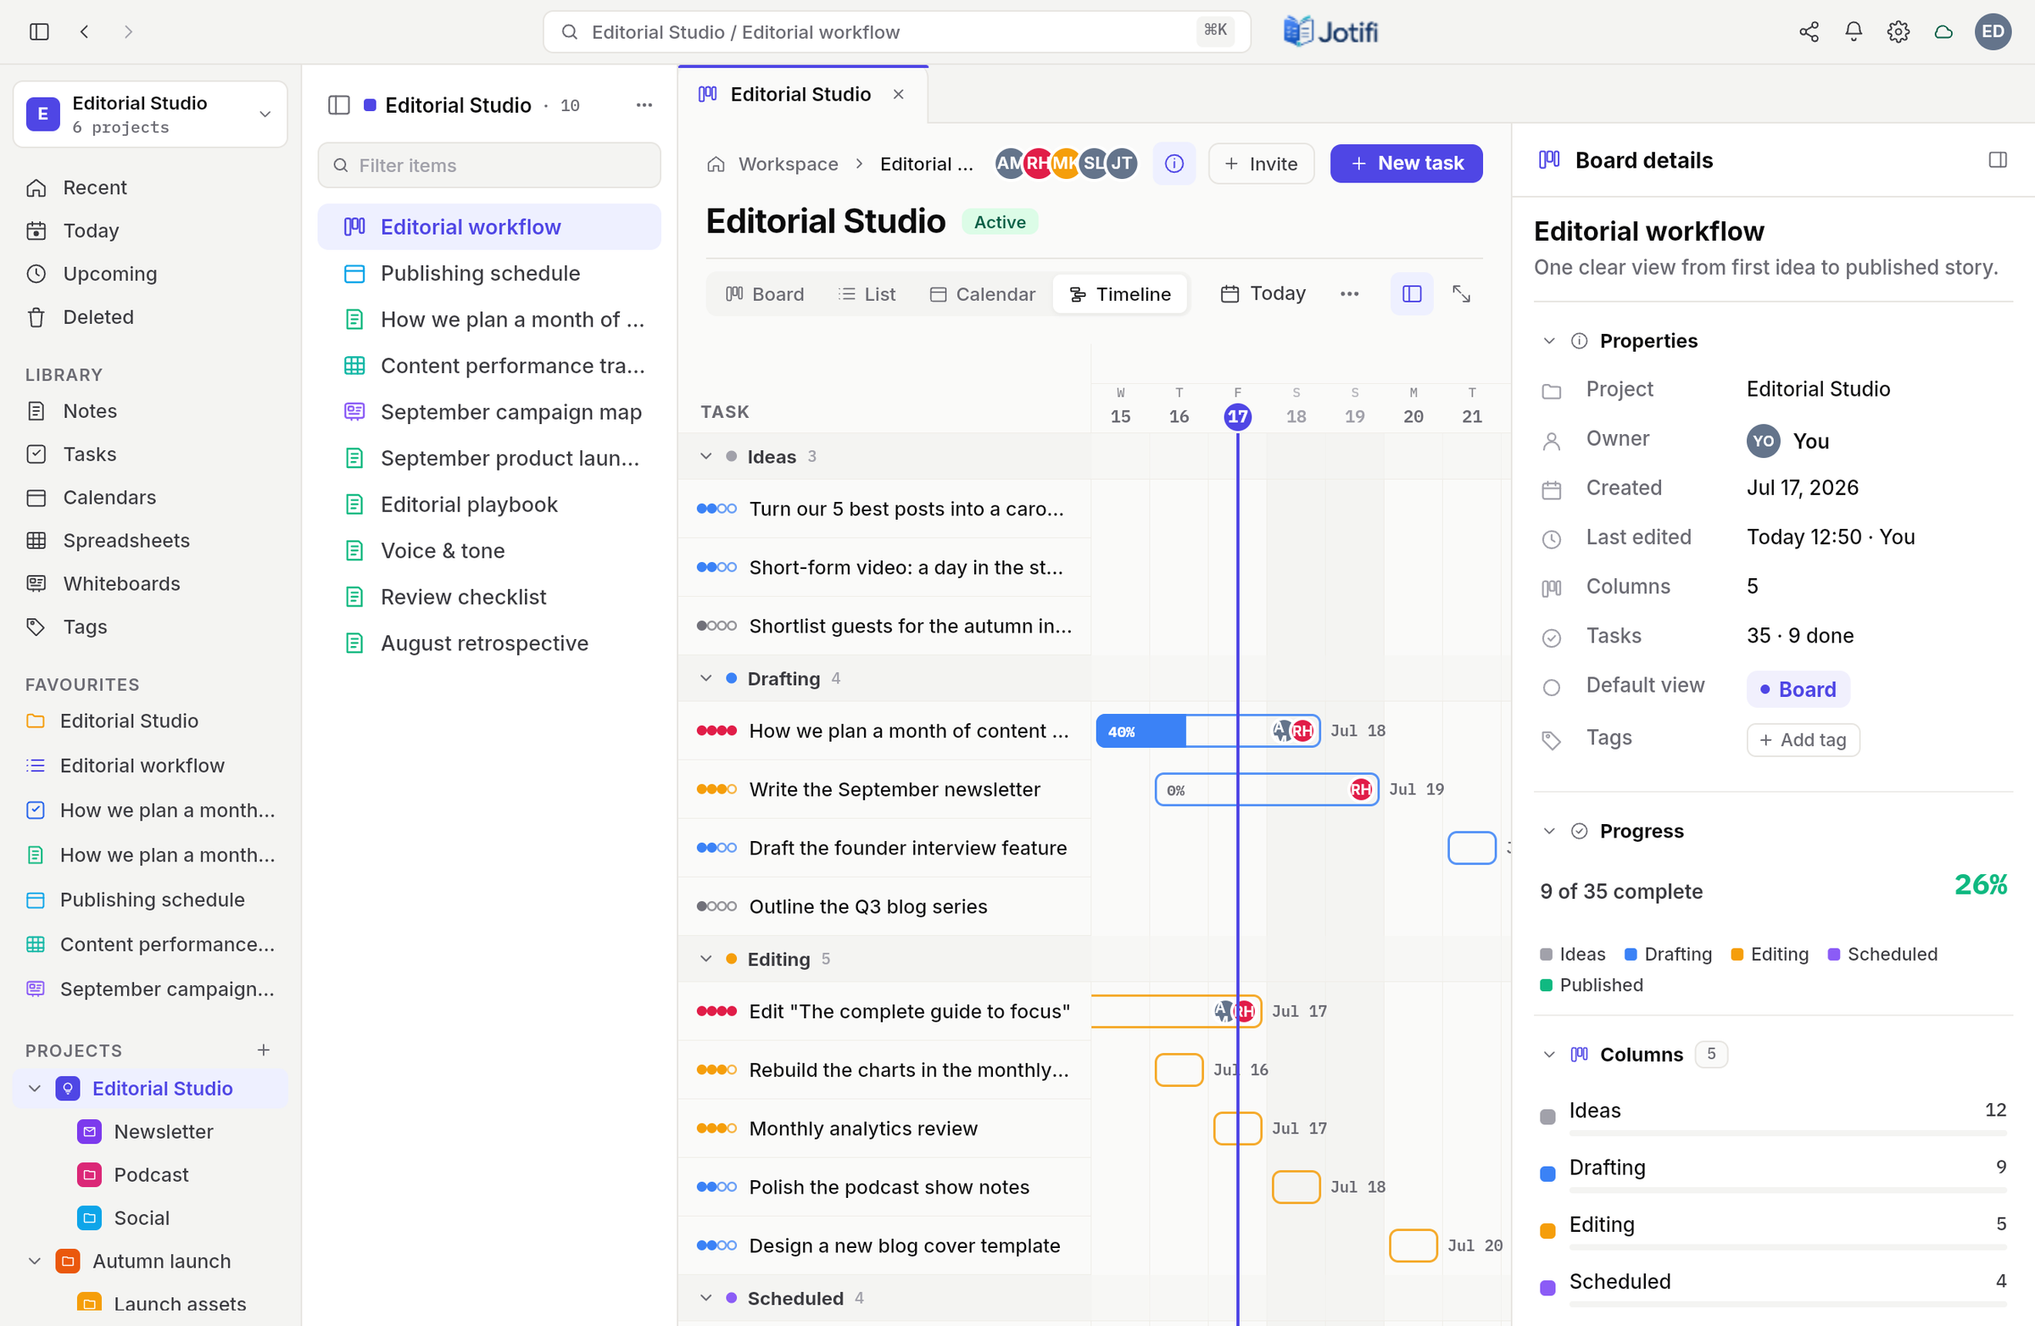
Task: Click the date 17 timeline marker
Action: click(1237, 416)
